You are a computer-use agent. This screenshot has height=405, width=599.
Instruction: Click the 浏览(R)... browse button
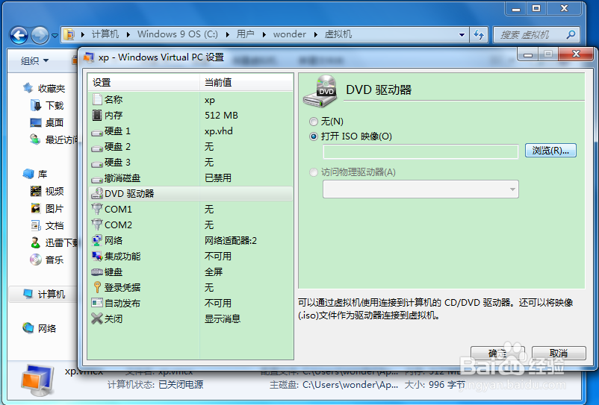550,151
